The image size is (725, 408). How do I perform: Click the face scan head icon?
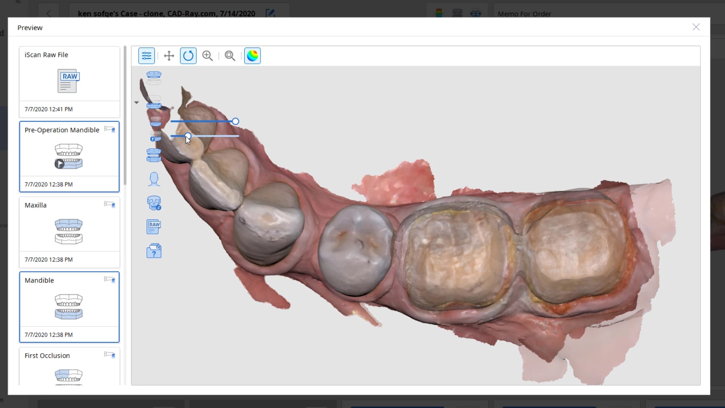[154, 179]
